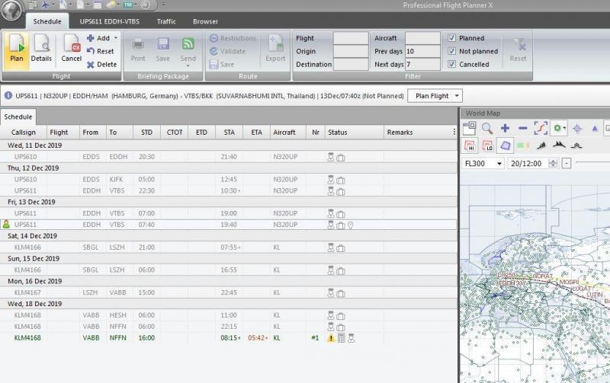Expand the Add flight dropdown
The height and width of the screenshot is (383, 610).
tap(115, 38)
